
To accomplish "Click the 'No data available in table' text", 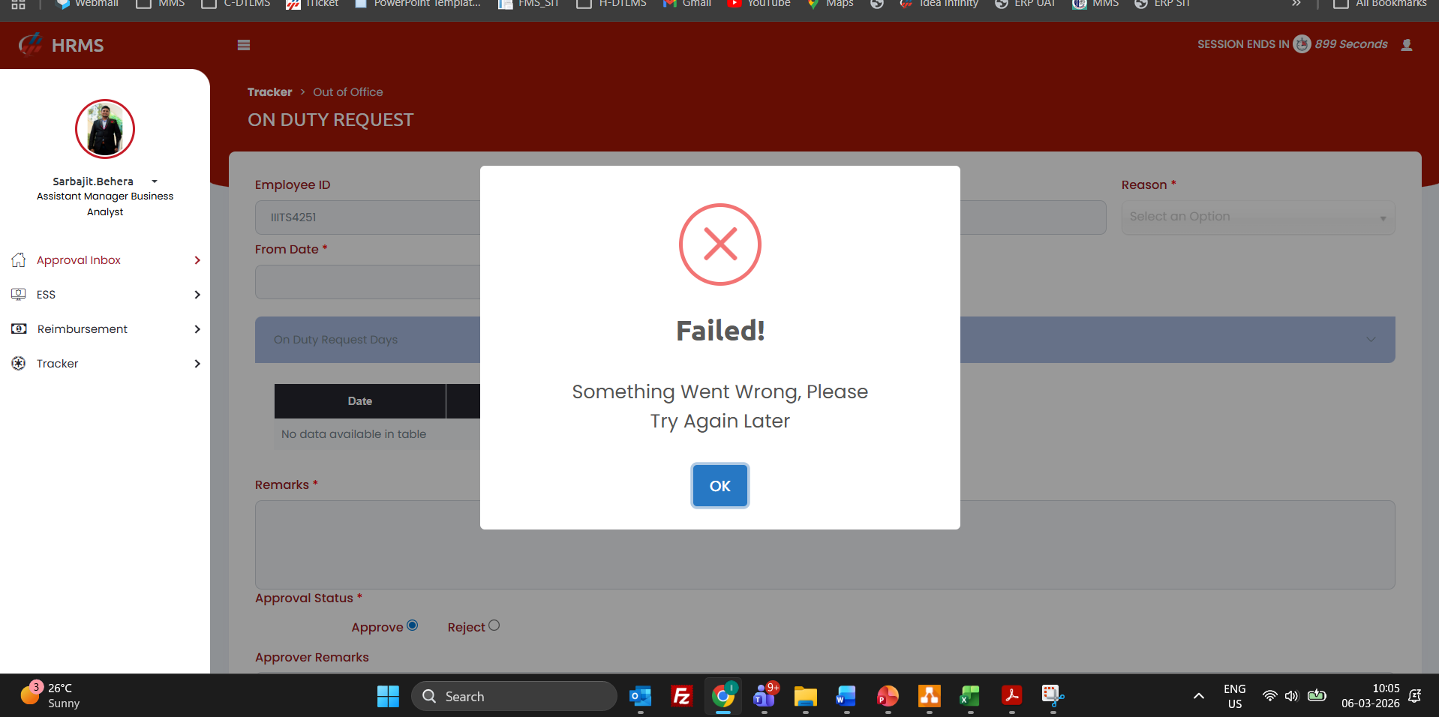I will pyautogui.click(x=353, y=434).
